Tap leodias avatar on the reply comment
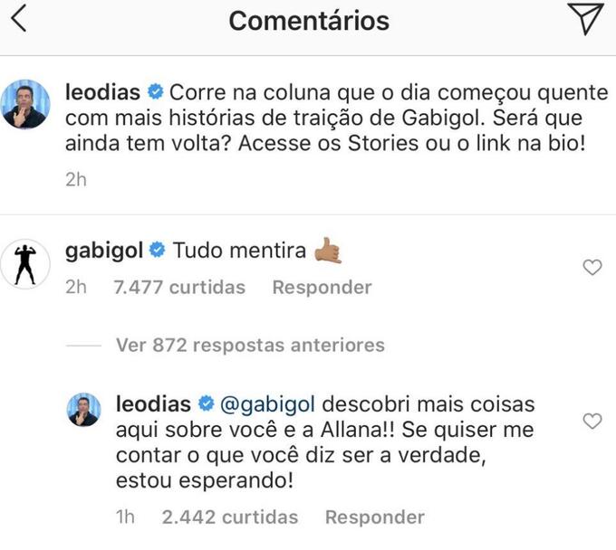 coord(83,410)
